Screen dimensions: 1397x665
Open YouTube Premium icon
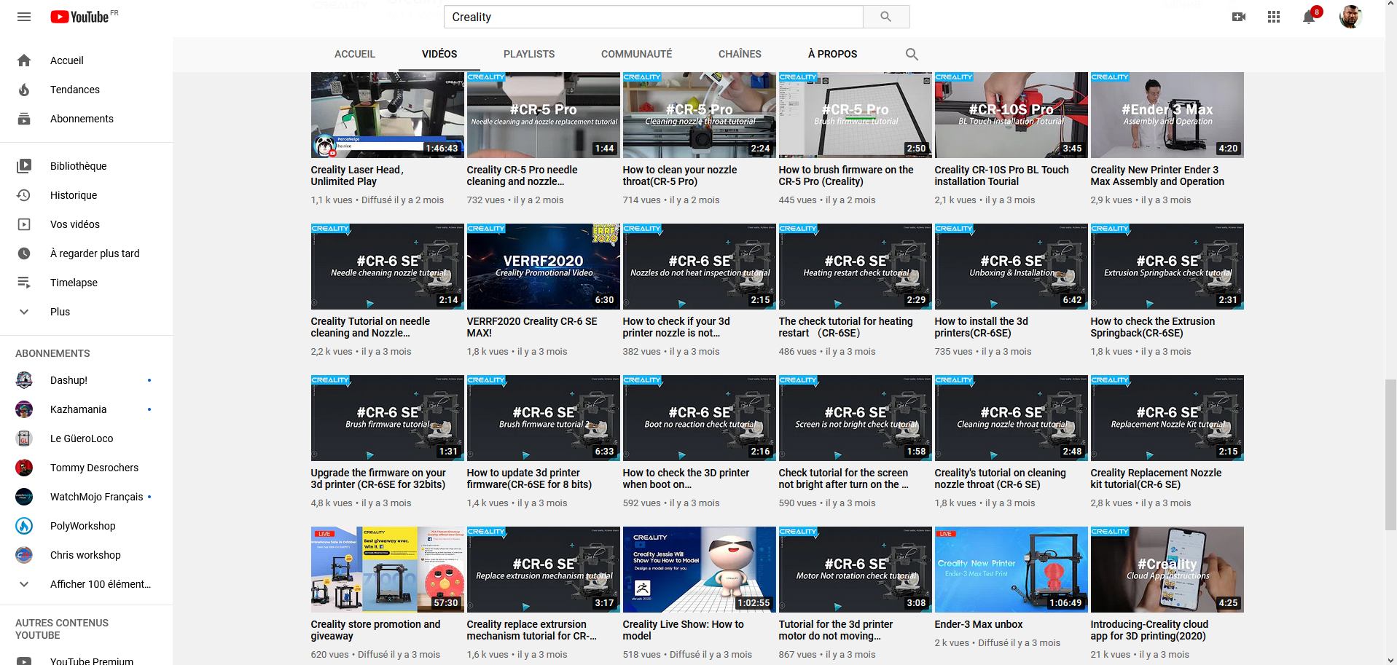pos(24,661)
